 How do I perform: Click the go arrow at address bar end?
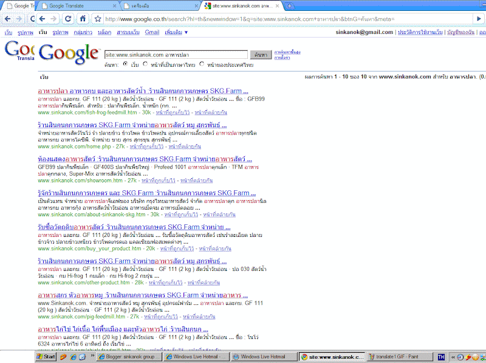pos(479,19)
